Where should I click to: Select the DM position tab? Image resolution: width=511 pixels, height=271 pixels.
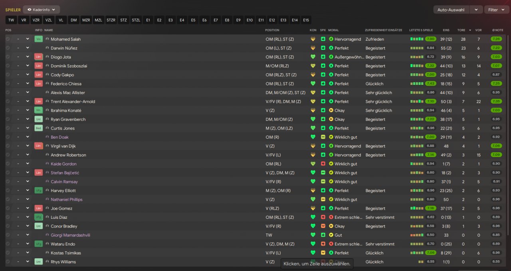click(74, 20)
